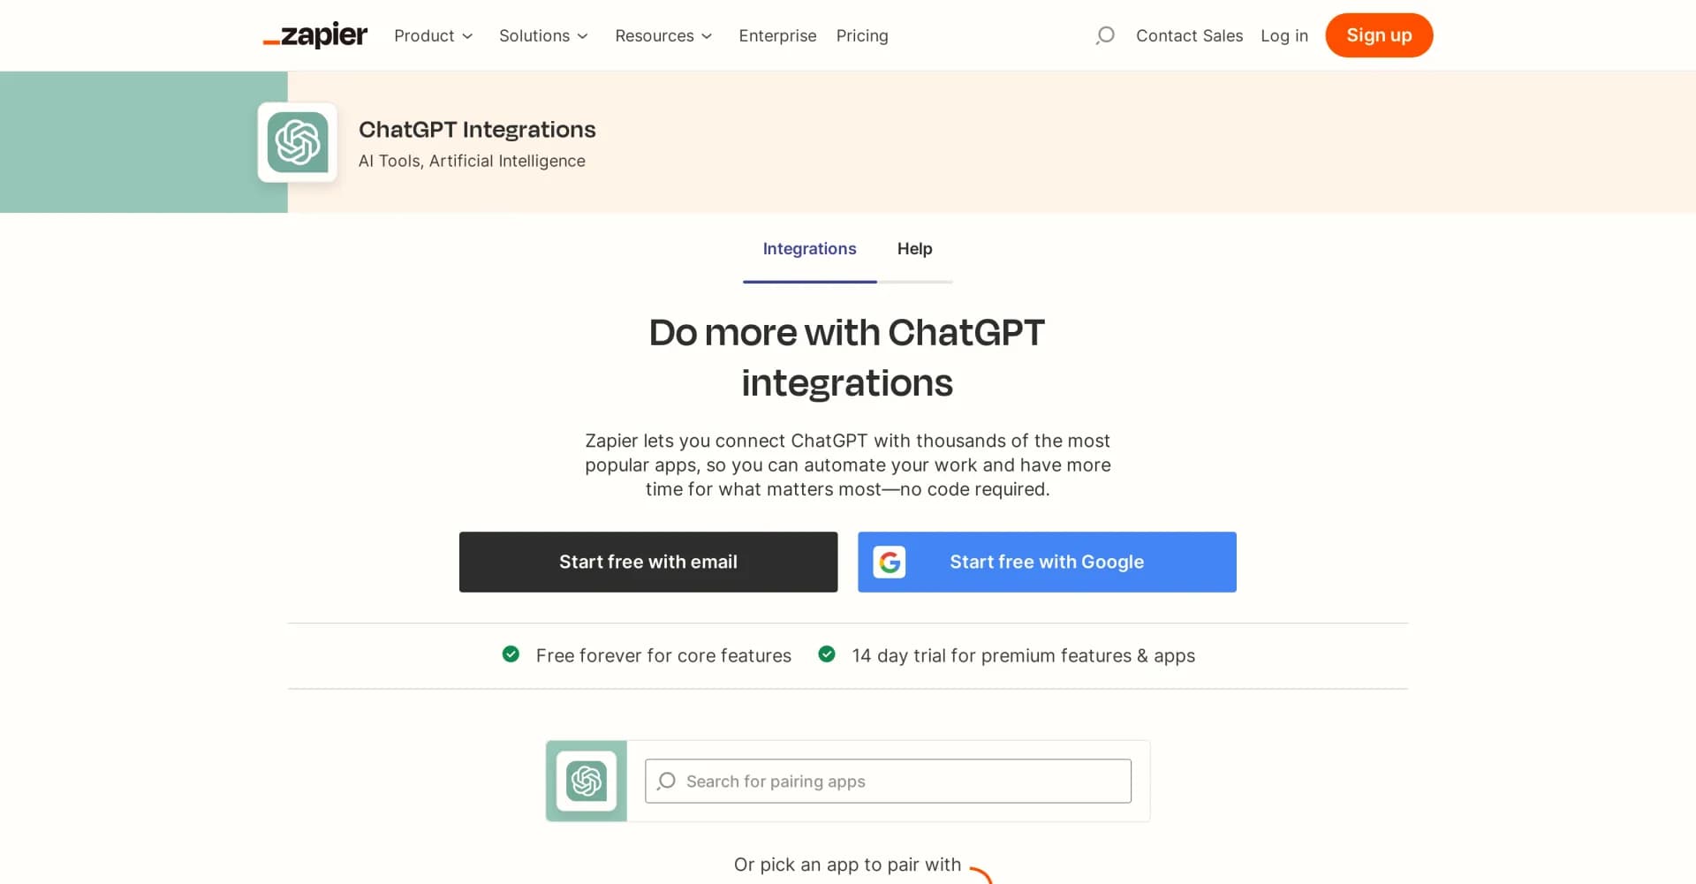
Task: Click magnifier icon inside pairing search box
Action: [x=667, y=781]
